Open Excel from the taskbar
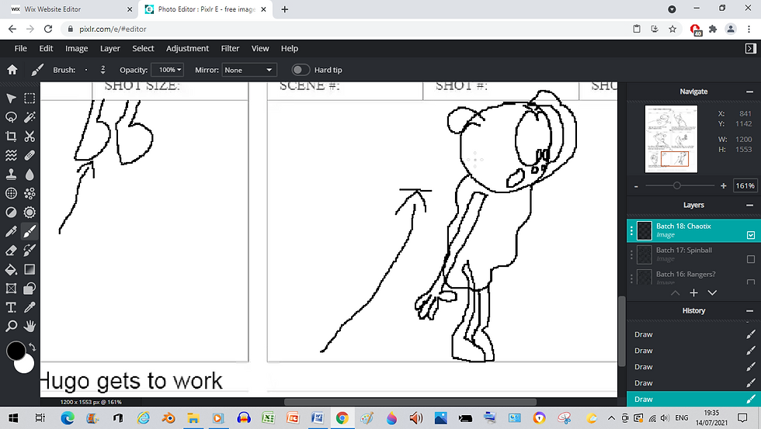 point(268,418)
